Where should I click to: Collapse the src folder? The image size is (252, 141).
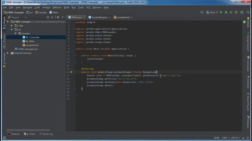click(12, 29)
